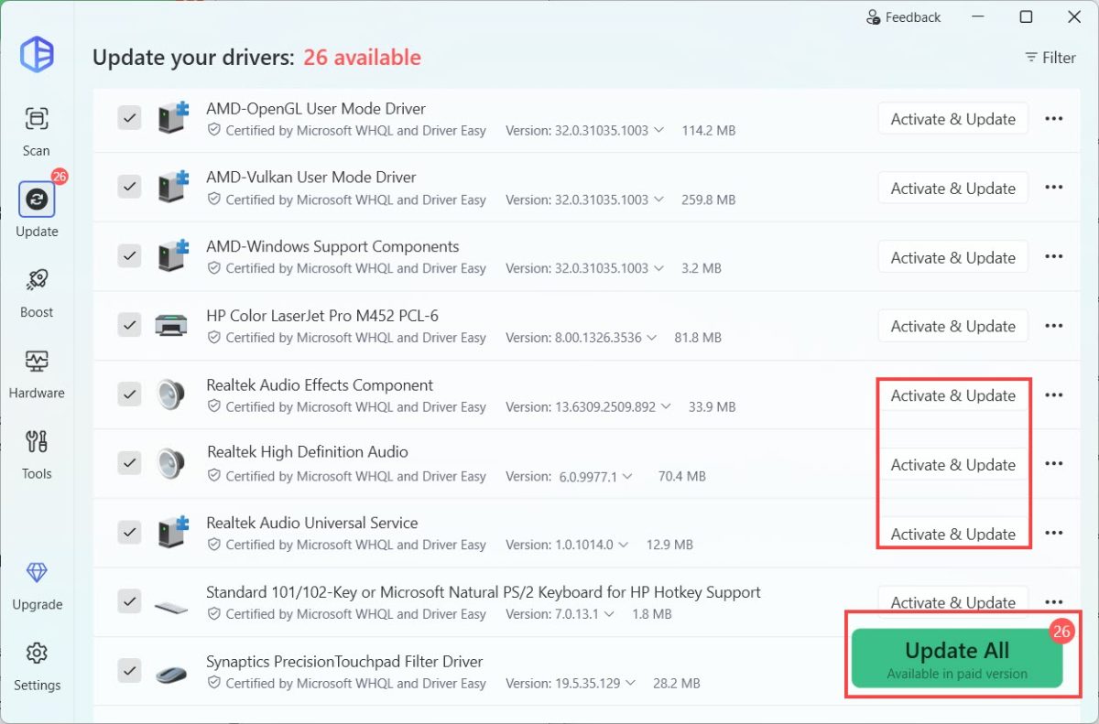
Task: Open more options for Realtek High Definition Audio
Action: [x=1054, y=464]
